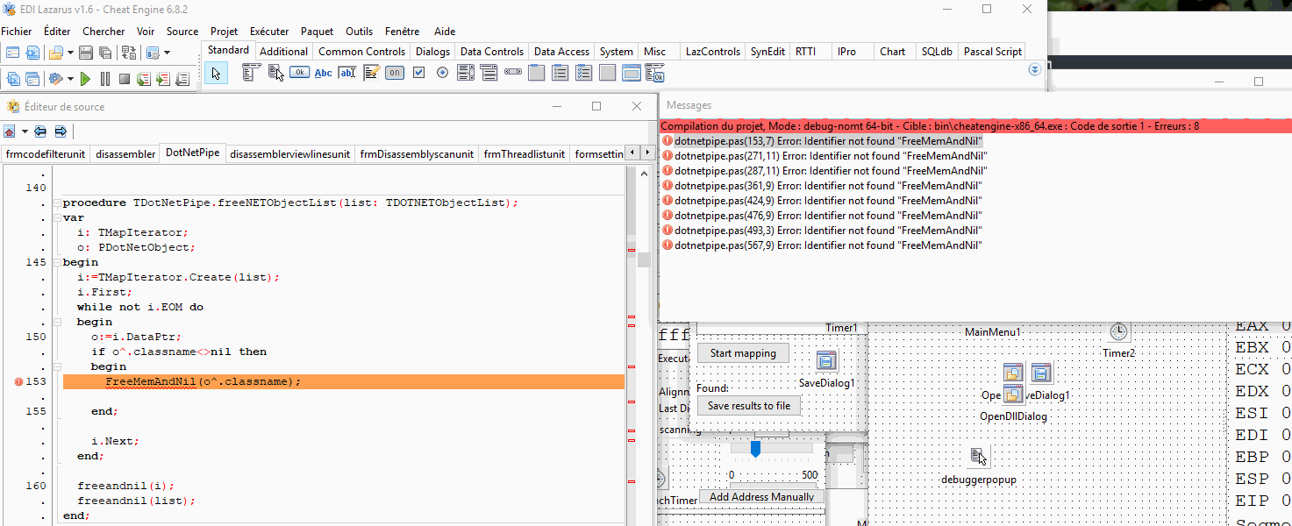This screenshot has width=1292, height=526.
Task: Click the trackbar slider thumb above 500
Action: pos(755,447)
